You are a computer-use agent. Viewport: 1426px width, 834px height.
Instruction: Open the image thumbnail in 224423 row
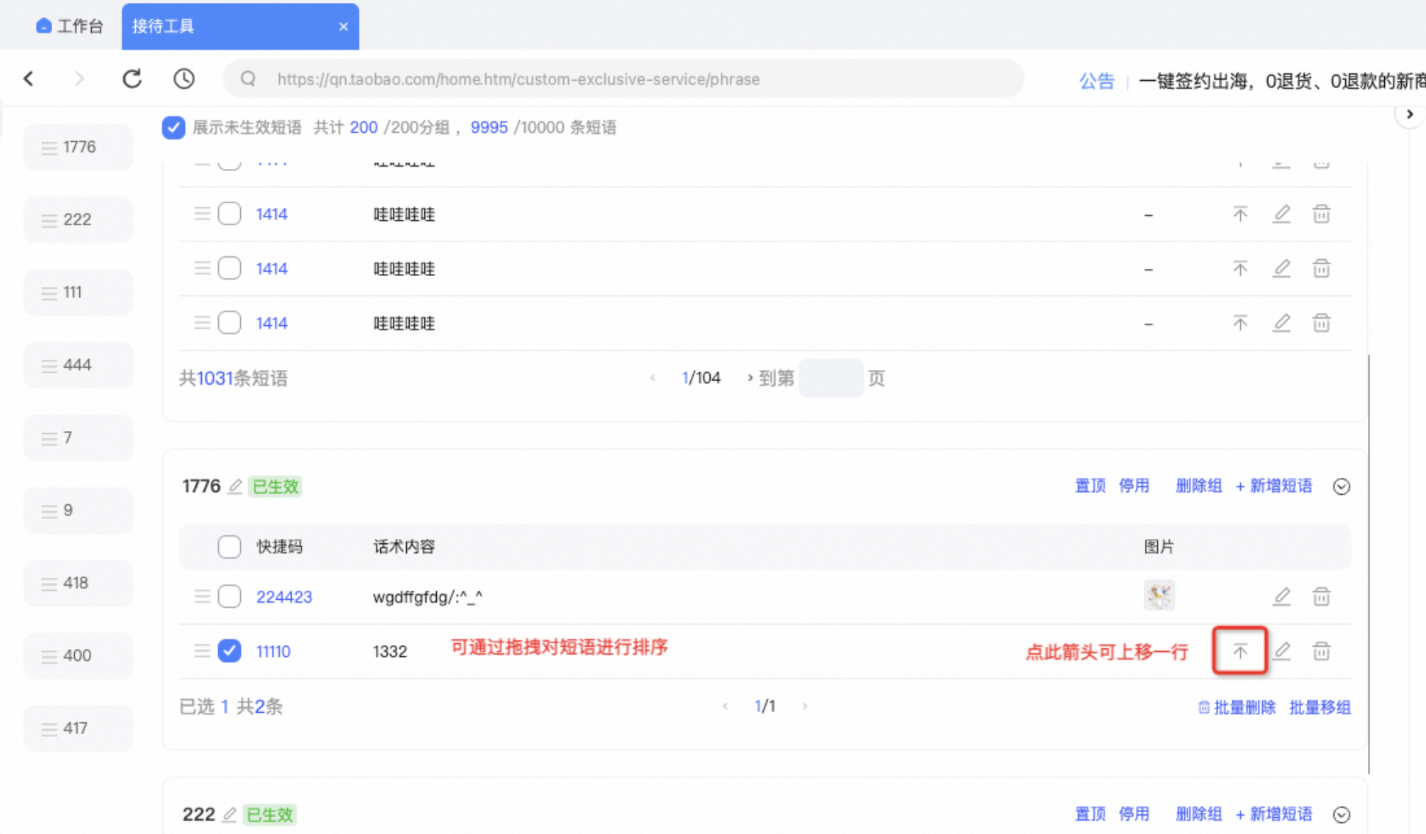1159,595
